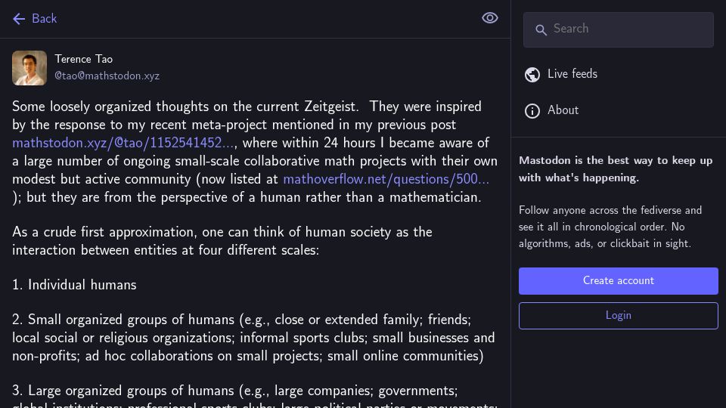Focus the Search input field

coord(618,29)
